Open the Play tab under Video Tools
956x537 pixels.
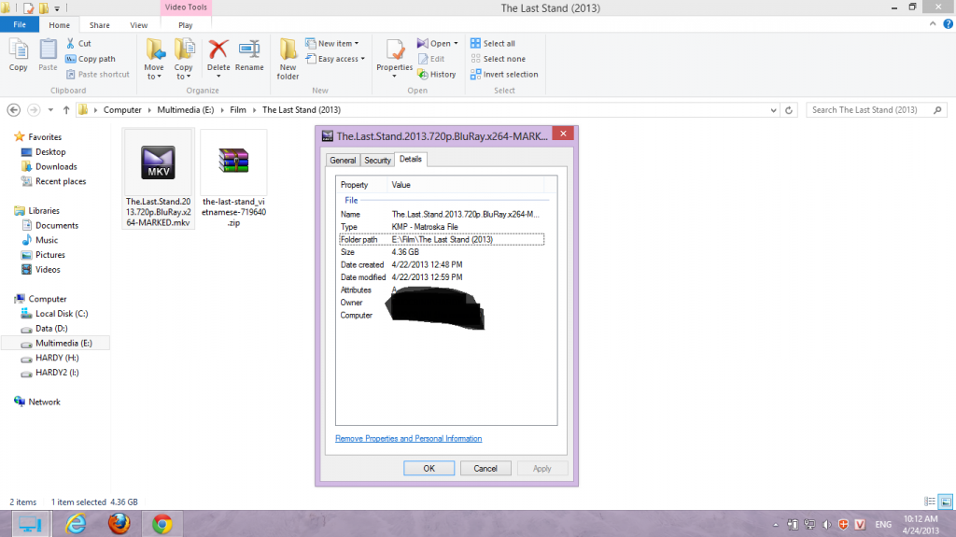(x=186, y=25)
